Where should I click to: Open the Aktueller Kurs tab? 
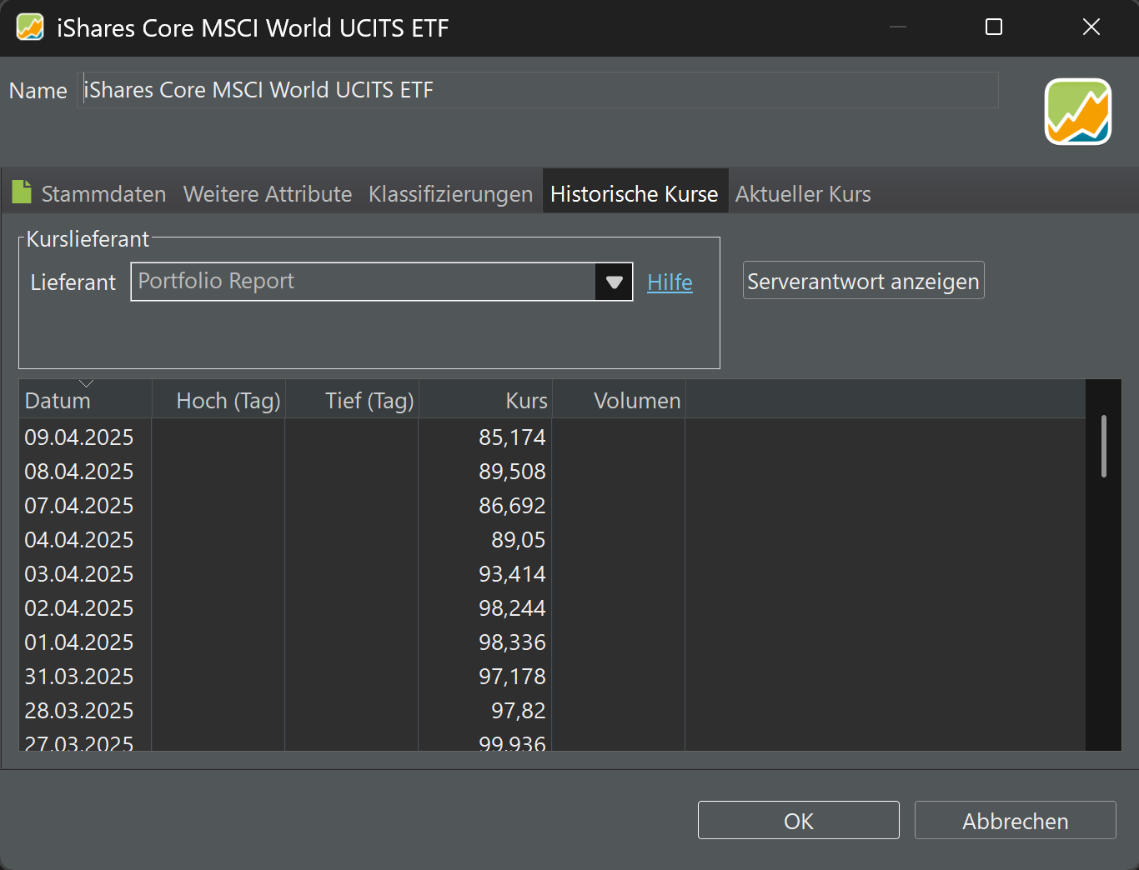(x=803, y=194)
